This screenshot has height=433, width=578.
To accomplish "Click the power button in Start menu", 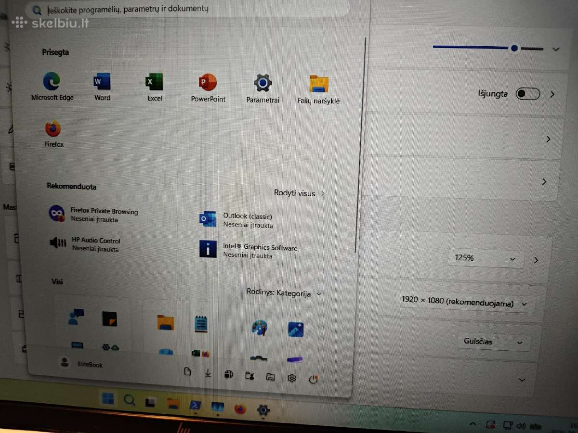I will [314, 380].
